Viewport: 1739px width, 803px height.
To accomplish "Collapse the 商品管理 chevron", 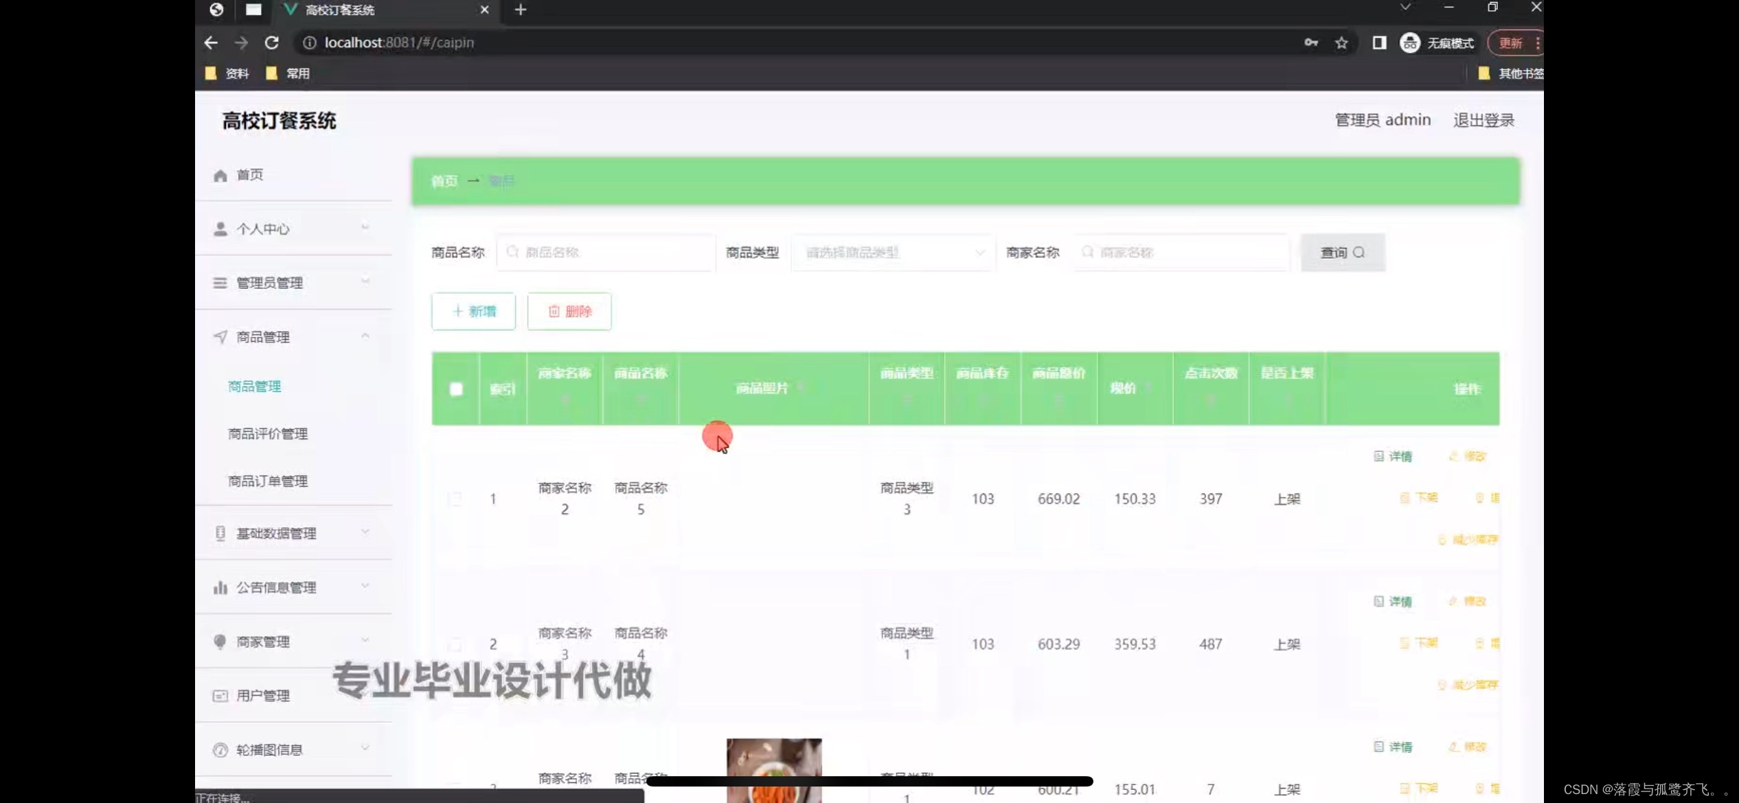I will (365, 336).
